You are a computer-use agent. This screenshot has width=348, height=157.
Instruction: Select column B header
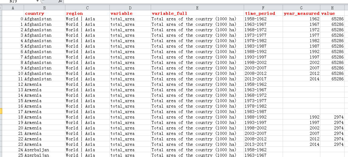tap(44, 8)
